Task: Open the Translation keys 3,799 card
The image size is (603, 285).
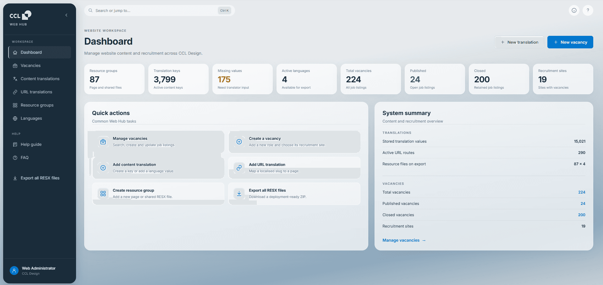Action: pyautogui.click(x=178, y=79)
